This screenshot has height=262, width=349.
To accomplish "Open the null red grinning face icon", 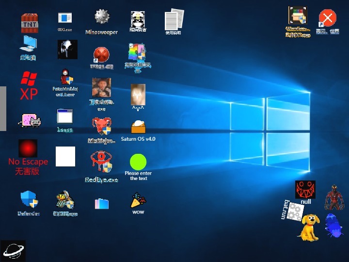I will click(x=305, y=190).
